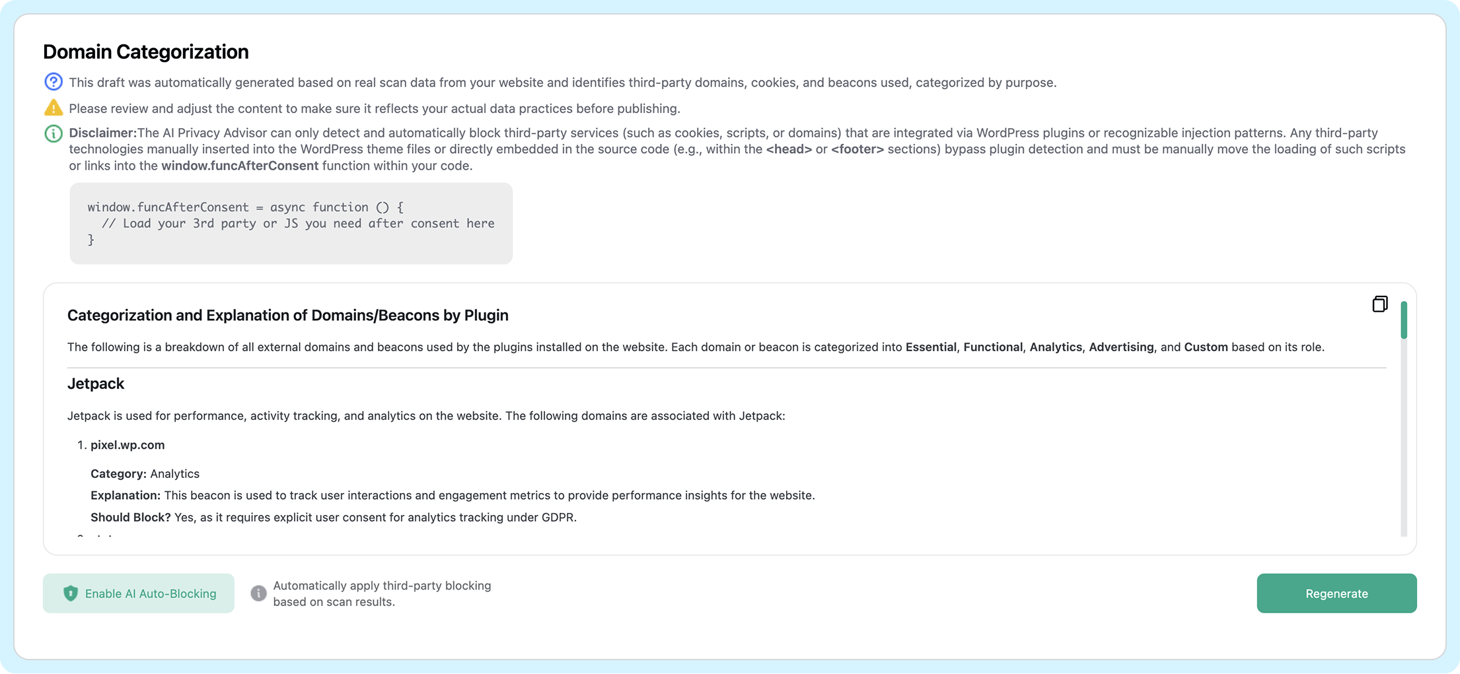This screenshot has height=674, width=1460.
Task: Click the bold <head> text in disclaimer
Action: coord(789,149)
